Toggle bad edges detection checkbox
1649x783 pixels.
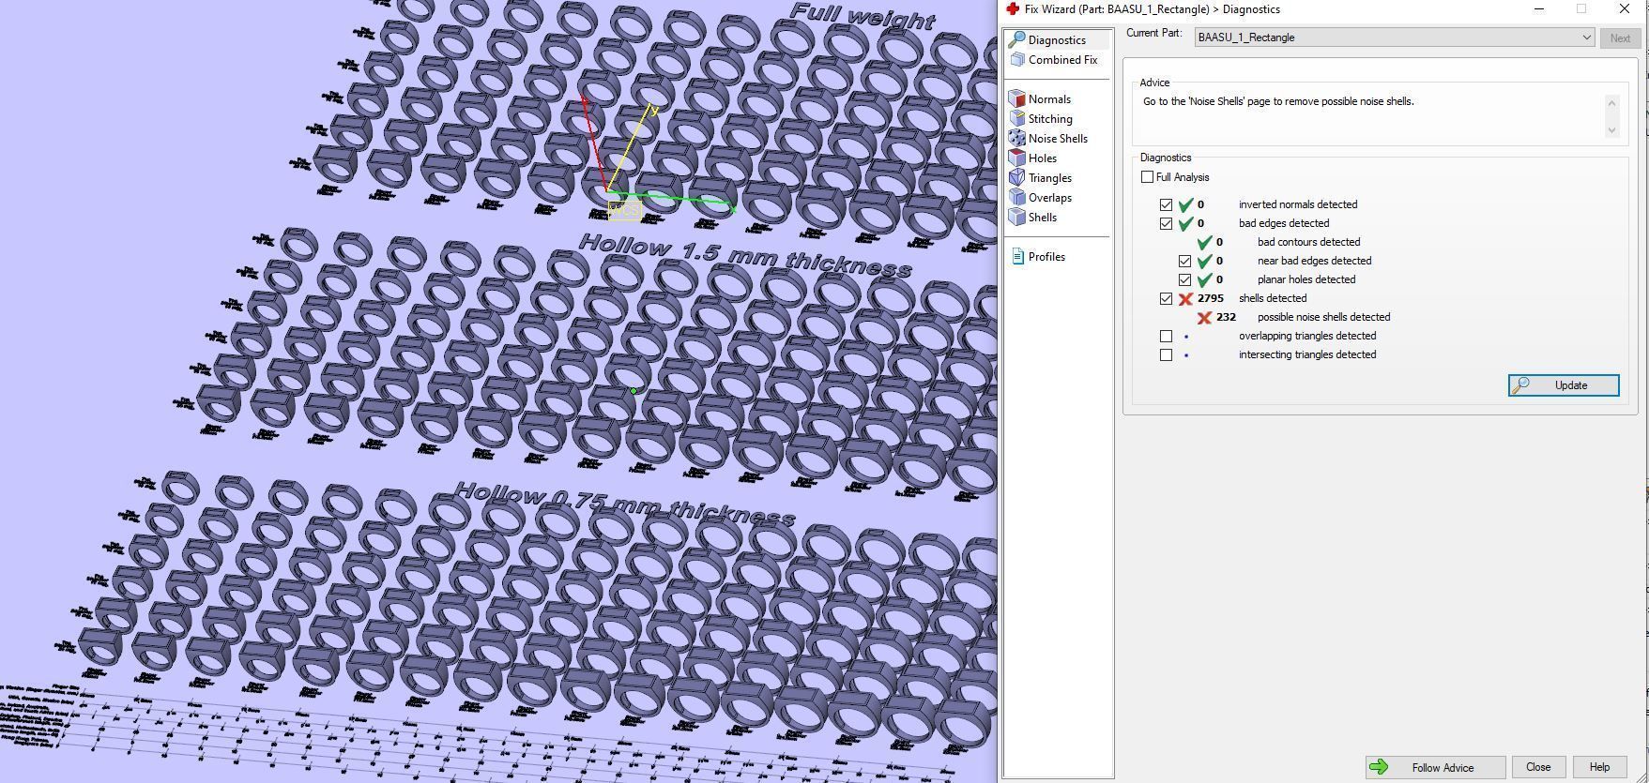[1166, 223]
